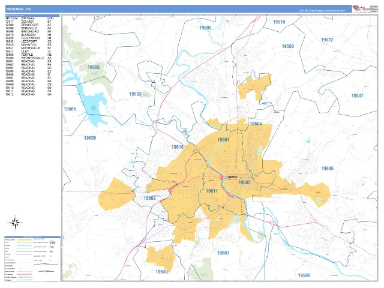The image size is (384, 288).
Task: Select the 19508 label on the map
Action: (x=304, y=275)
